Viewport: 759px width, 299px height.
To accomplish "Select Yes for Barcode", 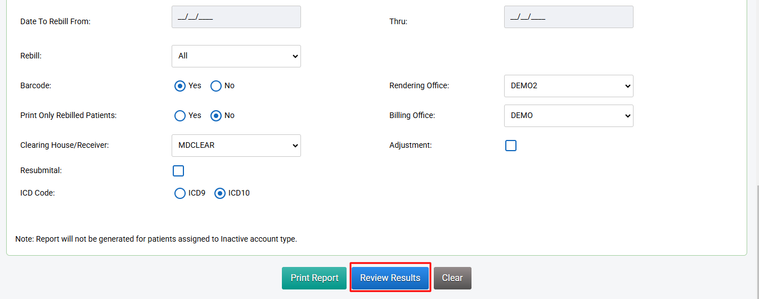I will [x=180, y=86].
